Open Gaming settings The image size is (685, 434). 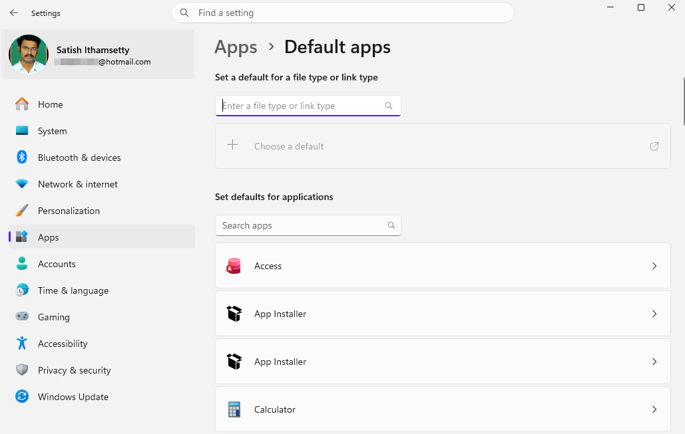(101, 317)
